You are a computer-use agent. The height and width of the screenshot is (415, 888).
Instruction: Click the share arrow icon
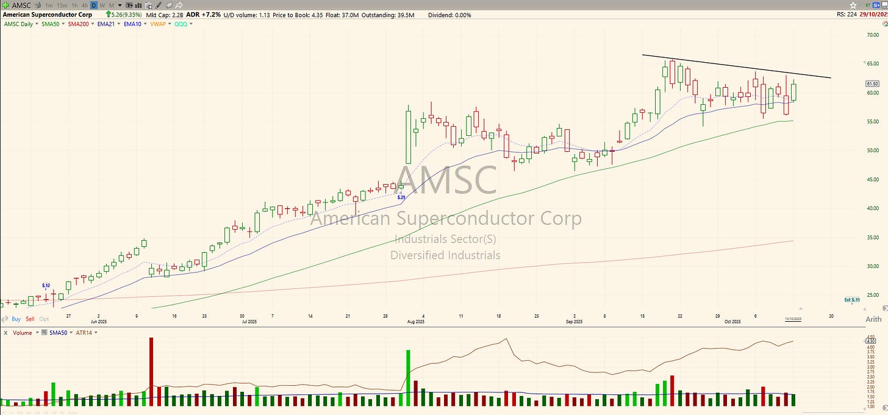coord(179,5)
